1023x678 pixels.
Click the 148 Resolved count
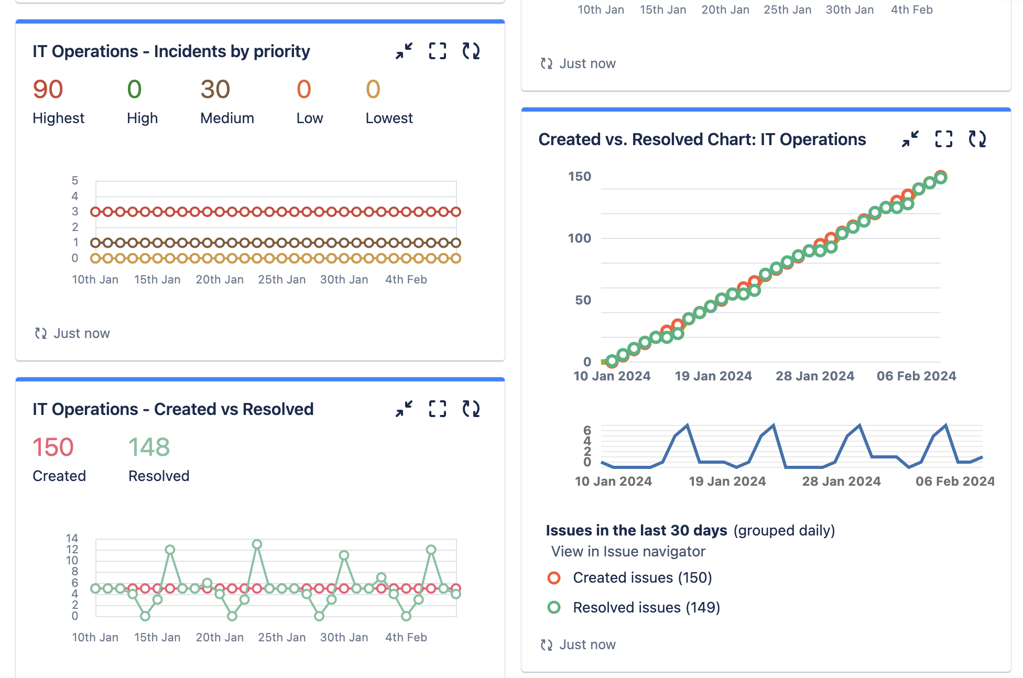pos(149,447)
